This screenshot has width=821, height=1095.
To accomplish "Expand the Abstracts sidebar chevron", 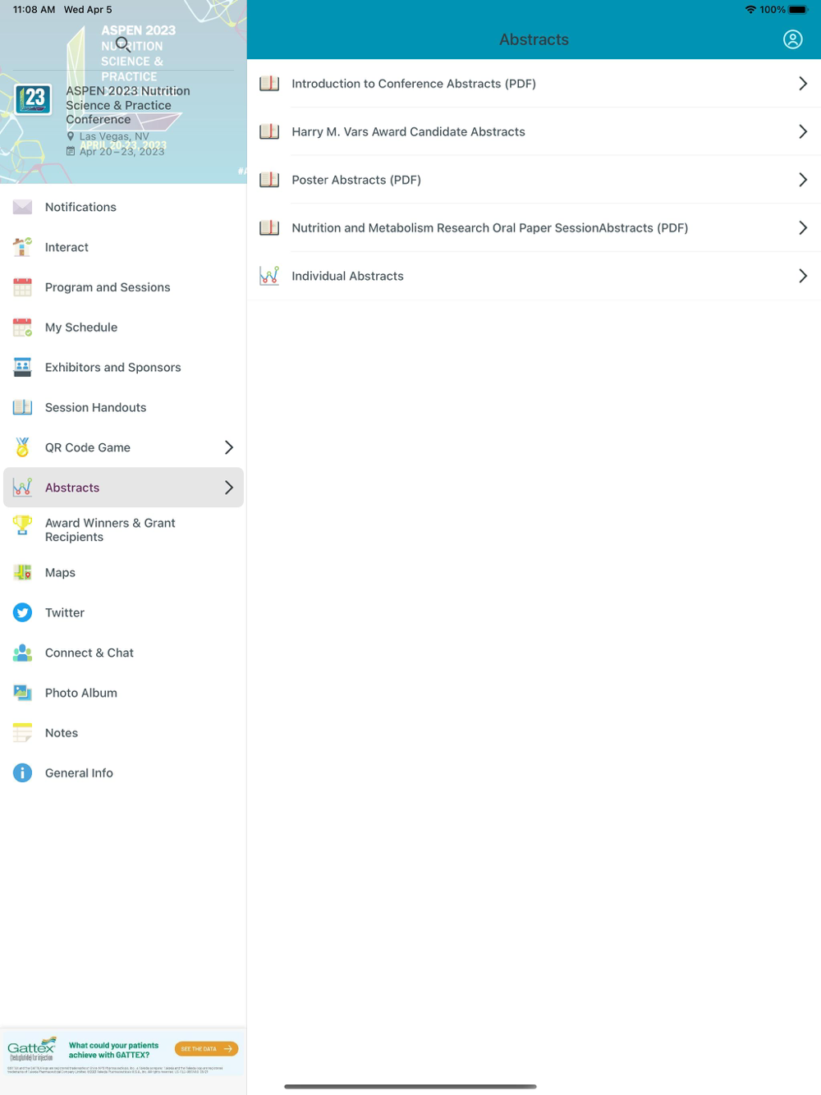I will [229, 488].
